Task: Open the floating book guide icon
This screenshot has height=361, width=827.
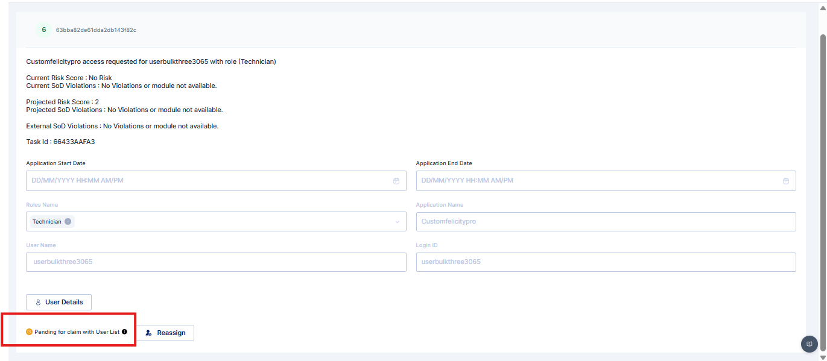Action: [x=809, y=344]
